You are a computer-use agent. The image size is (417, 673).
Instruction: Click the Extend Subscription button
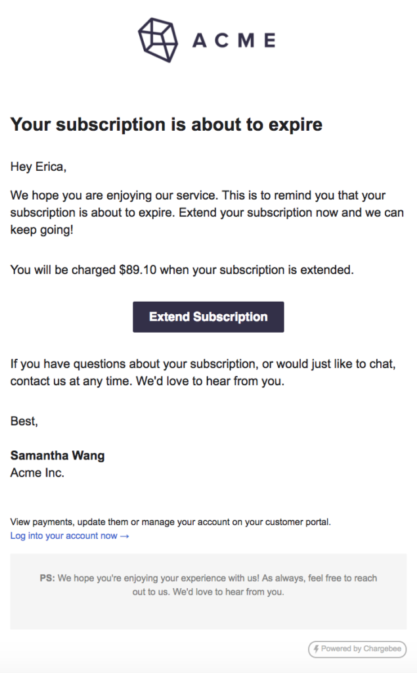click(x=208, y=317)
